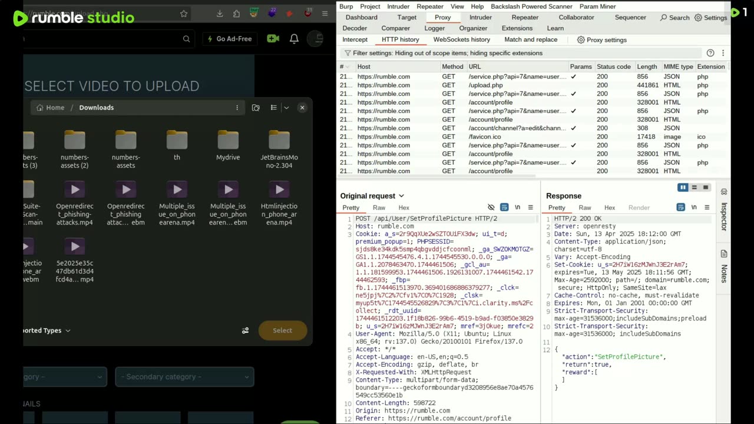Toggle the file dialog filter options icon
Screen dimensions: 754x424
coord(245,330)
